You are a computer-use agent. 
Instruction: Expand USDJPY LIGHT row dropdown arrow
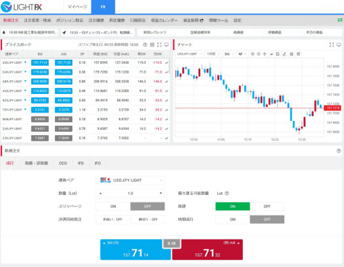click(x=25, y=62)
